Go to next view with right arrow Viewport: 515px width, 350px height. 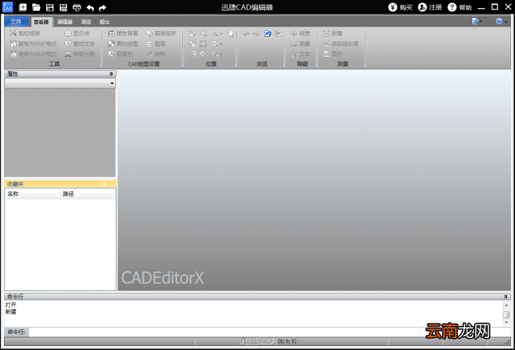(257, 33)
